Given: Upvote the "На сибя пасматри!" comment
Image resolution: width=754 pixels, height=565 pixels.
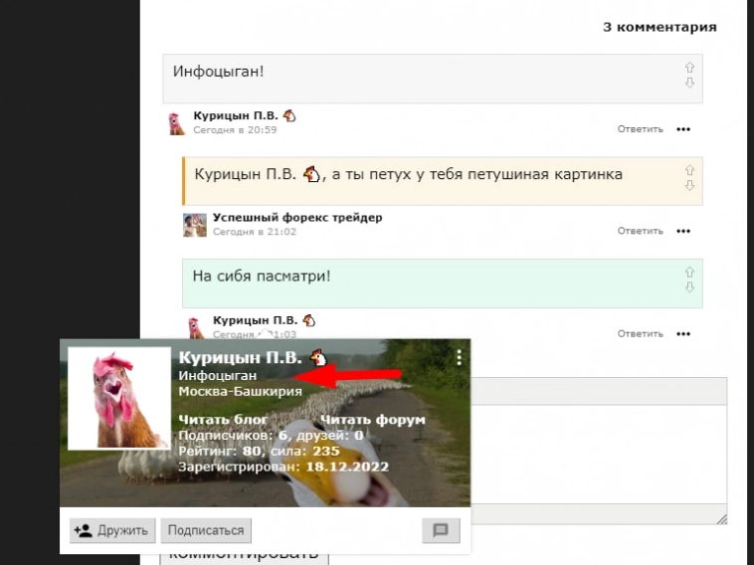Looking at the screenshot, I should [x=689, y=273].
